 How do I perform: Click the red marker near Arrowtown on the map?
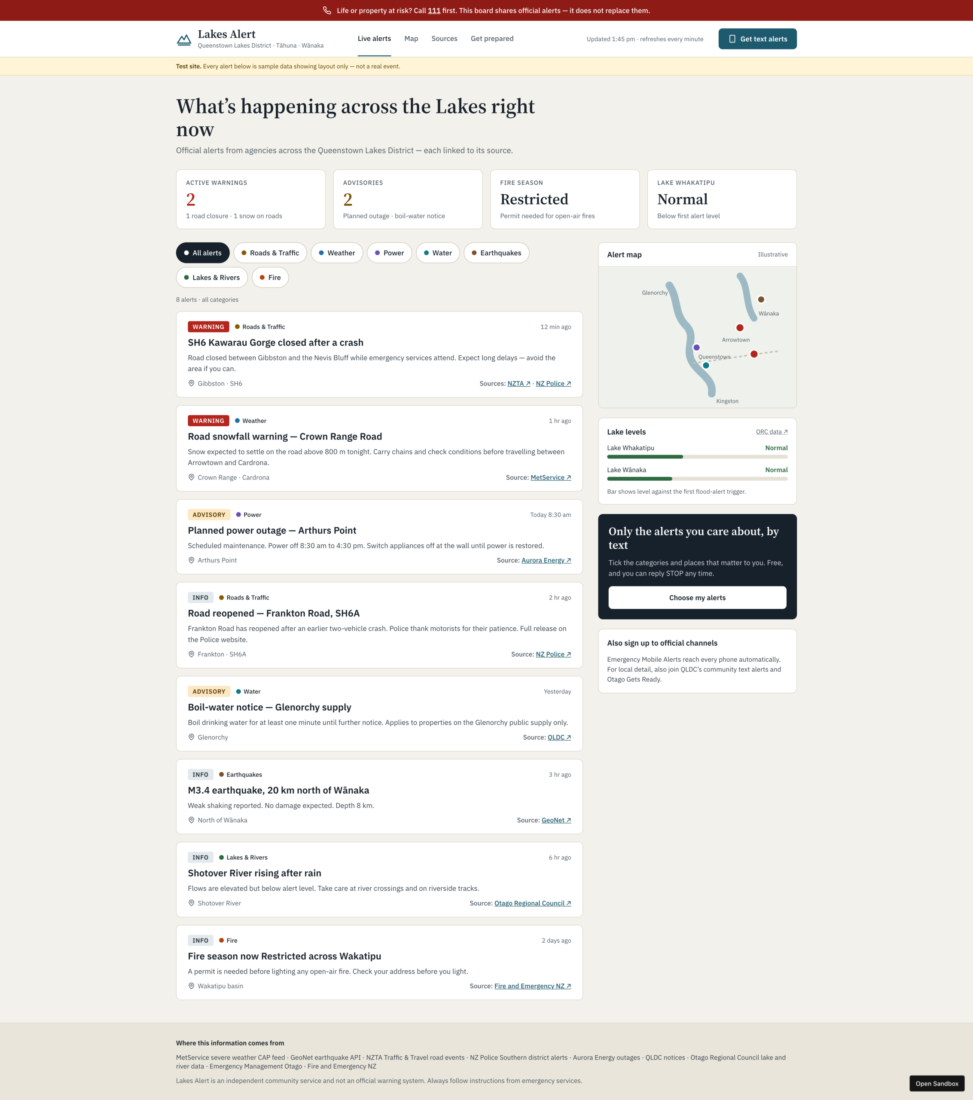(x=740, y=328)
